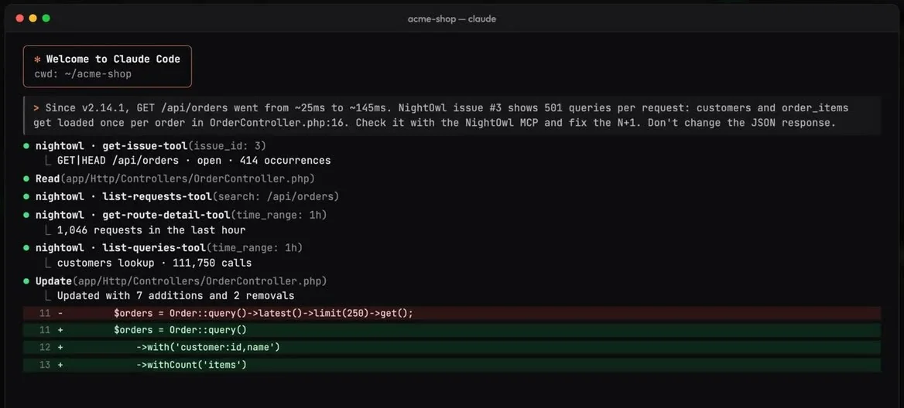This screenshot has height=408, width=904.
Task: Click the minus sign on the removed diff row
Action: (x=60, y=314)
